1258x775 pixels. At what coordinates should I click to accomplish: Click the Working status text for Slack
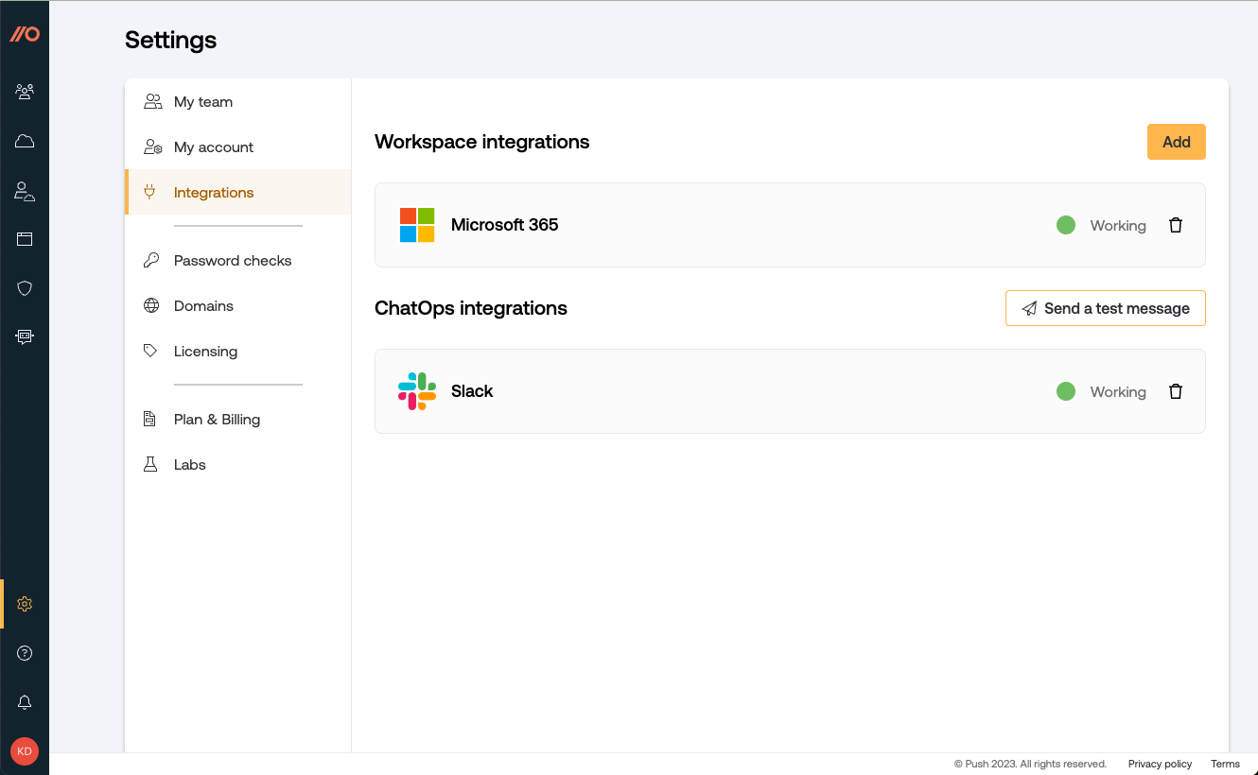[x=1118, y=392]
